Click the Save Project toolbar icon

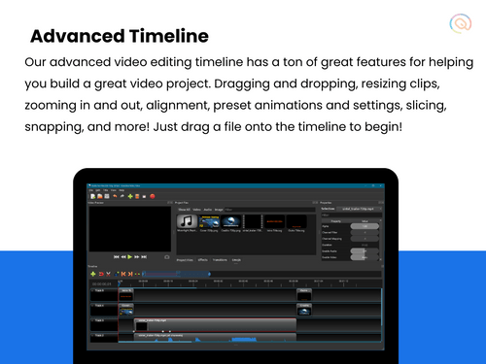click(x=107, y=196)
